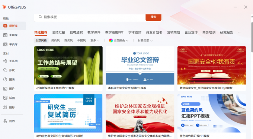Open the 全部颜色 color dropdown

pos(119,40)
